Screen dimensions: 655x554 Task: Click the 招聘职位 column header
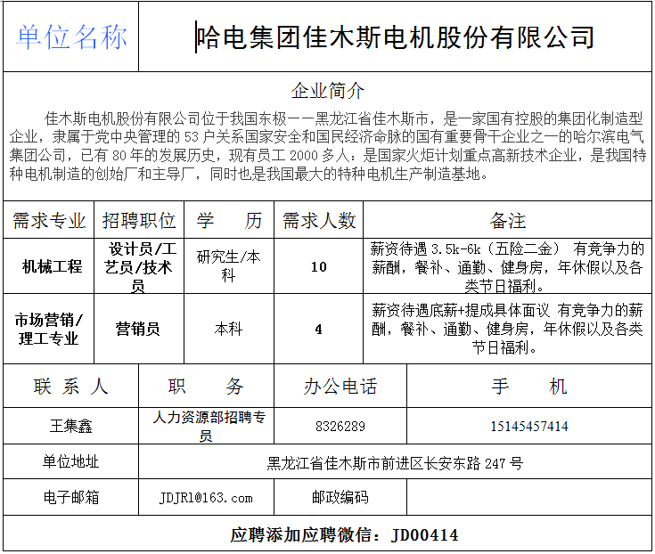click(139, 220)
